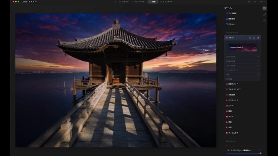The image size is (278, 156).
Task: Reset the Sky AI tool with undo arrow
Action: tap(250, 38)
